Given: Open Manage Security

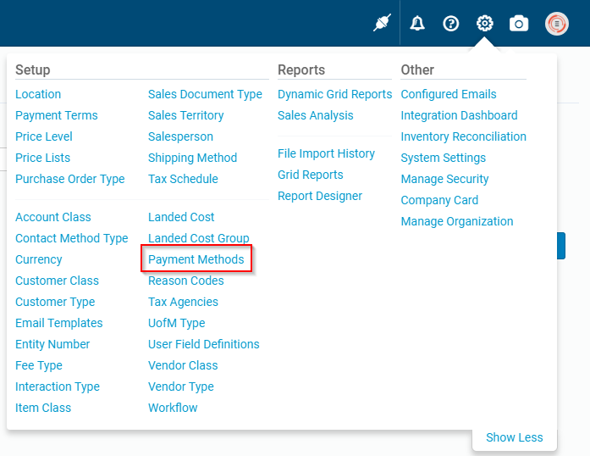Looking at the screenshot, I should [x=444, y=179].
